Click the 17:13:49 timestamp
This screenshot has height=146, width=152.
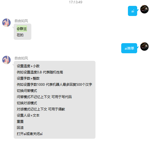76,2
